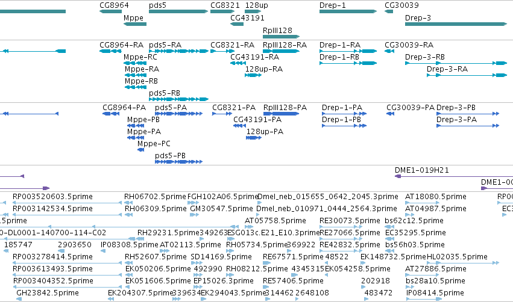
Task: Click the EP15026.3prime EST label
Action: [x=224, y=281]
